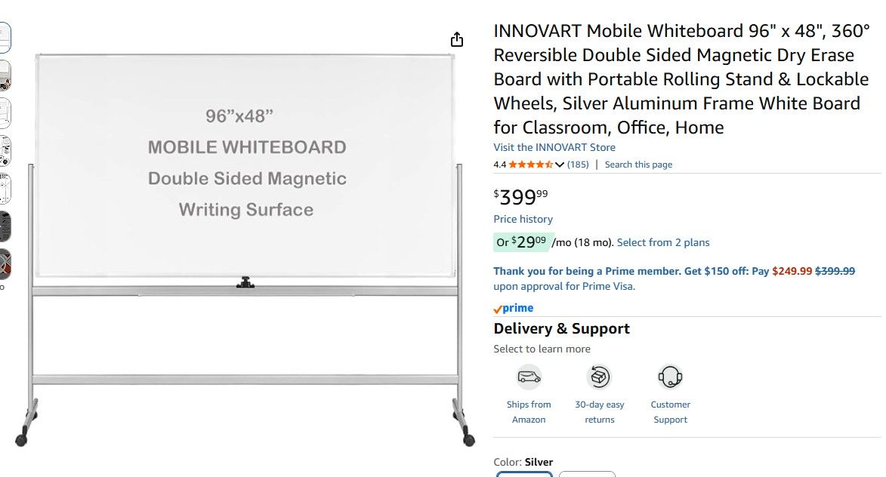Click the 30-day easy returns box icon
Viewport: 886px width, 477px height.
[x=599, y=376]
